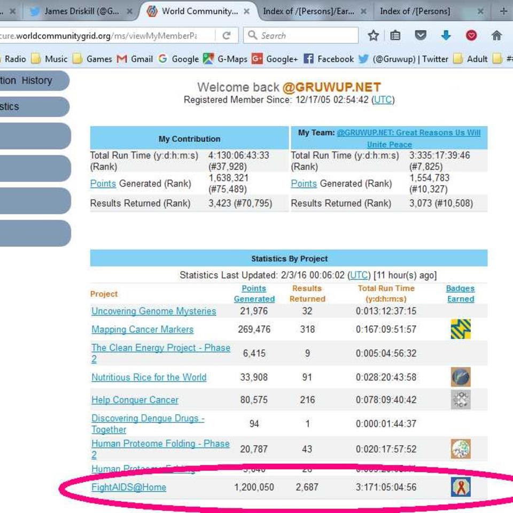This screenshot has width=513, height=513.
Task: Open the bookmarks list icon
Action: 395,35
